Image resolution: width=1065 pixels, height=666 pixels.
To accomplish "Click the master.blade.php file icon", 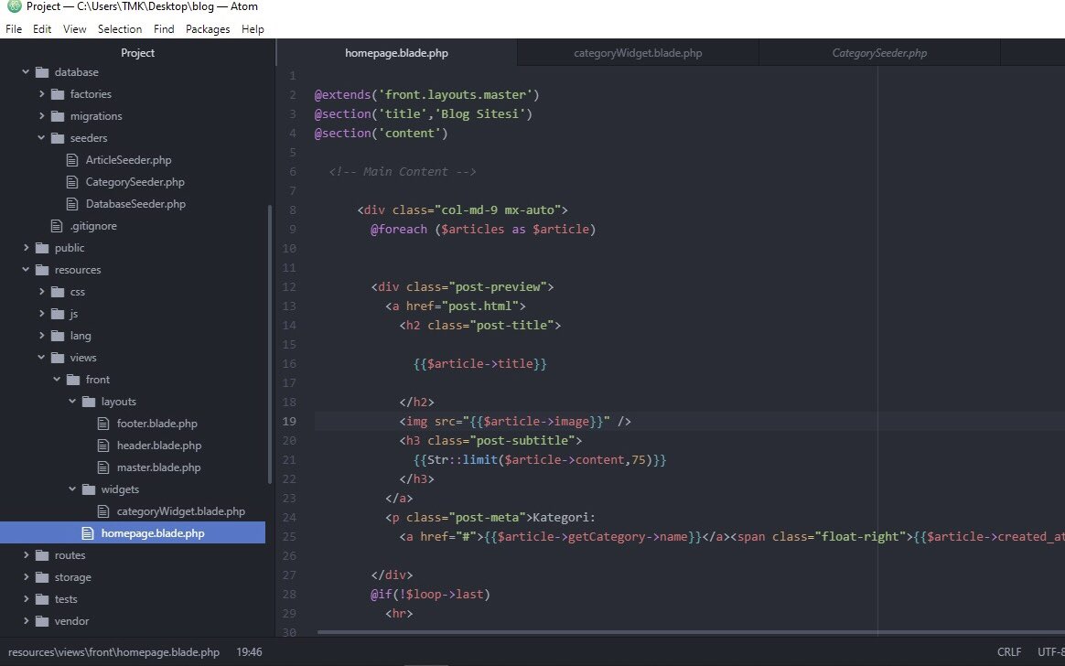I will (x=103, y=467).
